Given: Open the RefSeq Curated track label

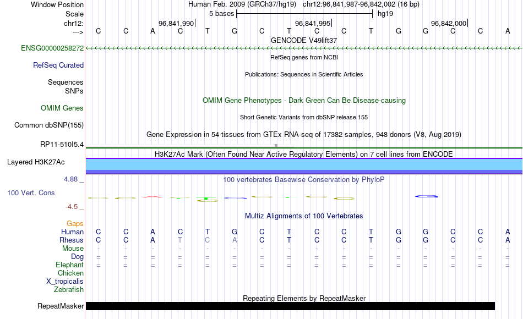Looking at the screenshot, I should click(x=58, y=65).
